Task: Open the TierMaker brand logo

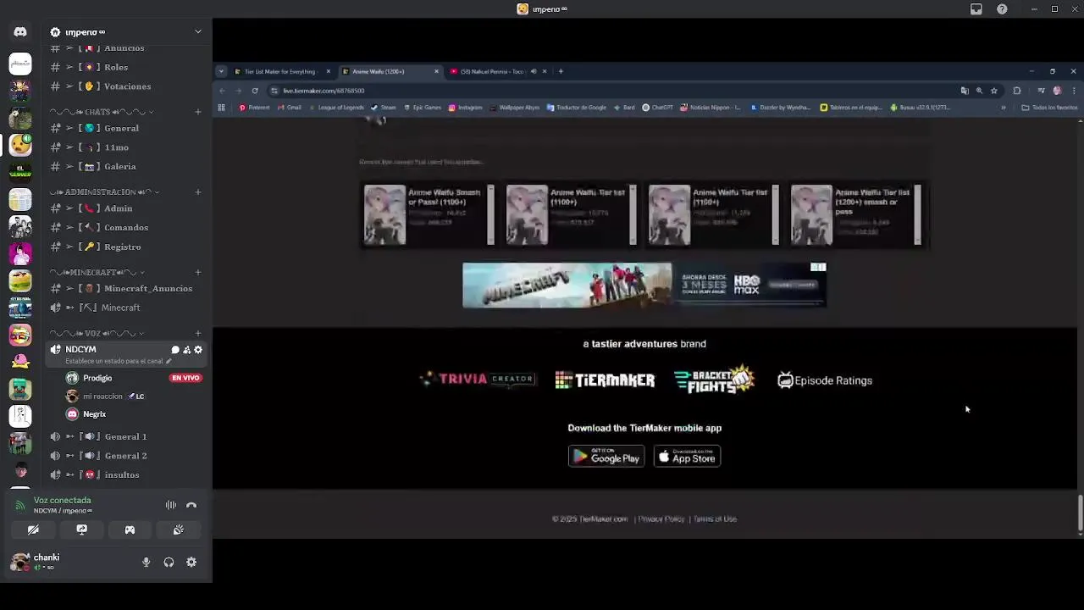Action: [605, 380]
